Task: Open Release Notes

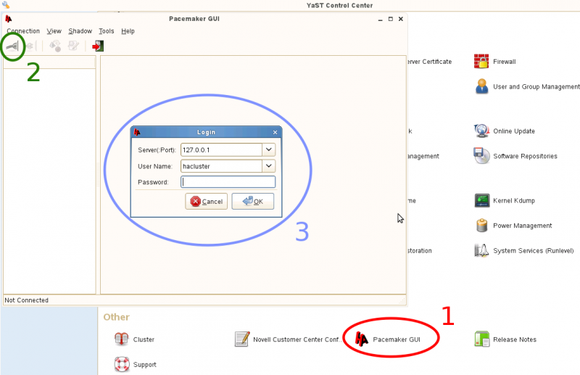Action: pyautogui.click(x=505, y=339)
